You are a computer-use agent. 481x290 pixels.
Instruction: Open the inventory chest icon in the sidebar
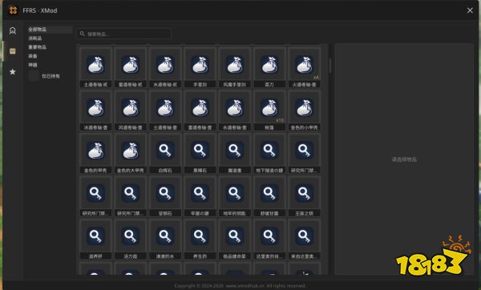click(x=13, y=51)
